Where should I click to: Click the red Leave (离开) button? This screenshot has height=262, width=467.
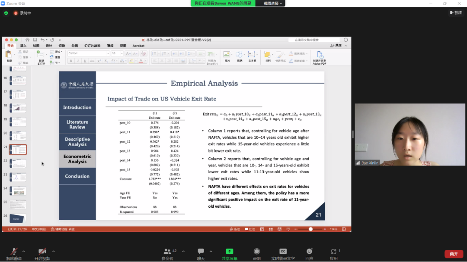click(x=453, y=254)
